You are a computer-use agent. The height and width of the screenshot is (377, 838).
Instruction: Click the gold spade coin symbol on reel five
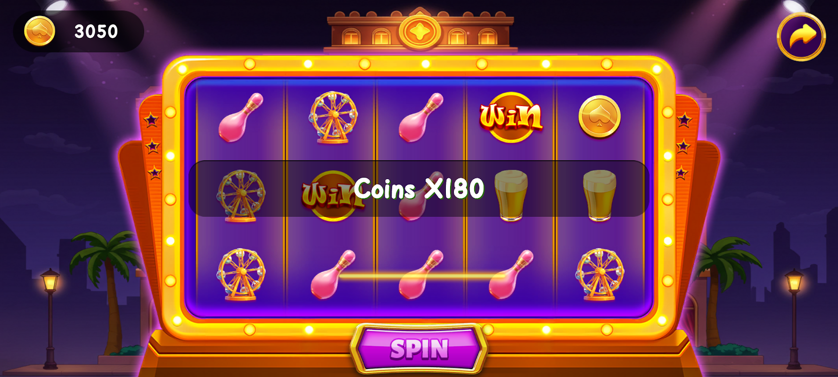pyautogui.click(x=600, y=116)
